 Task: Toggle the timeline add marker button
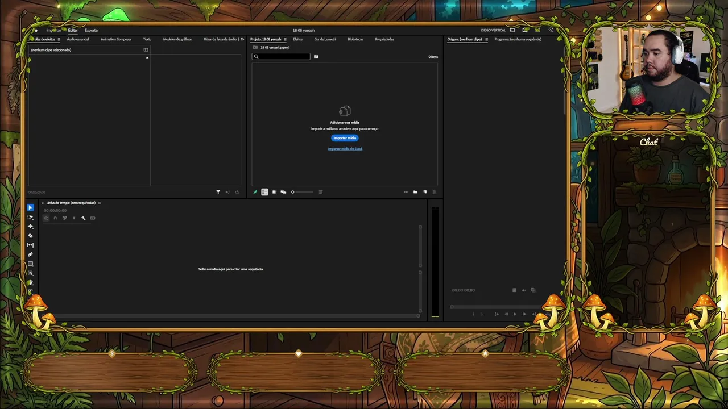point(74,218)
